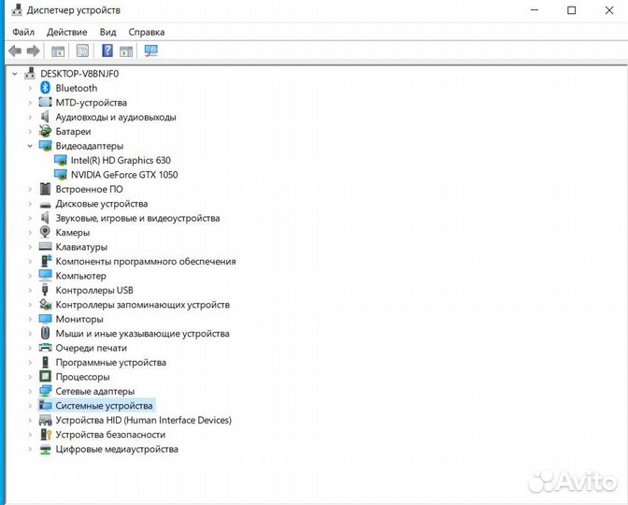This screenshot has width=628, height=505.
Task: Collapse the DESKTOP-V8BNJF0 root node
Action: [15, 74]
